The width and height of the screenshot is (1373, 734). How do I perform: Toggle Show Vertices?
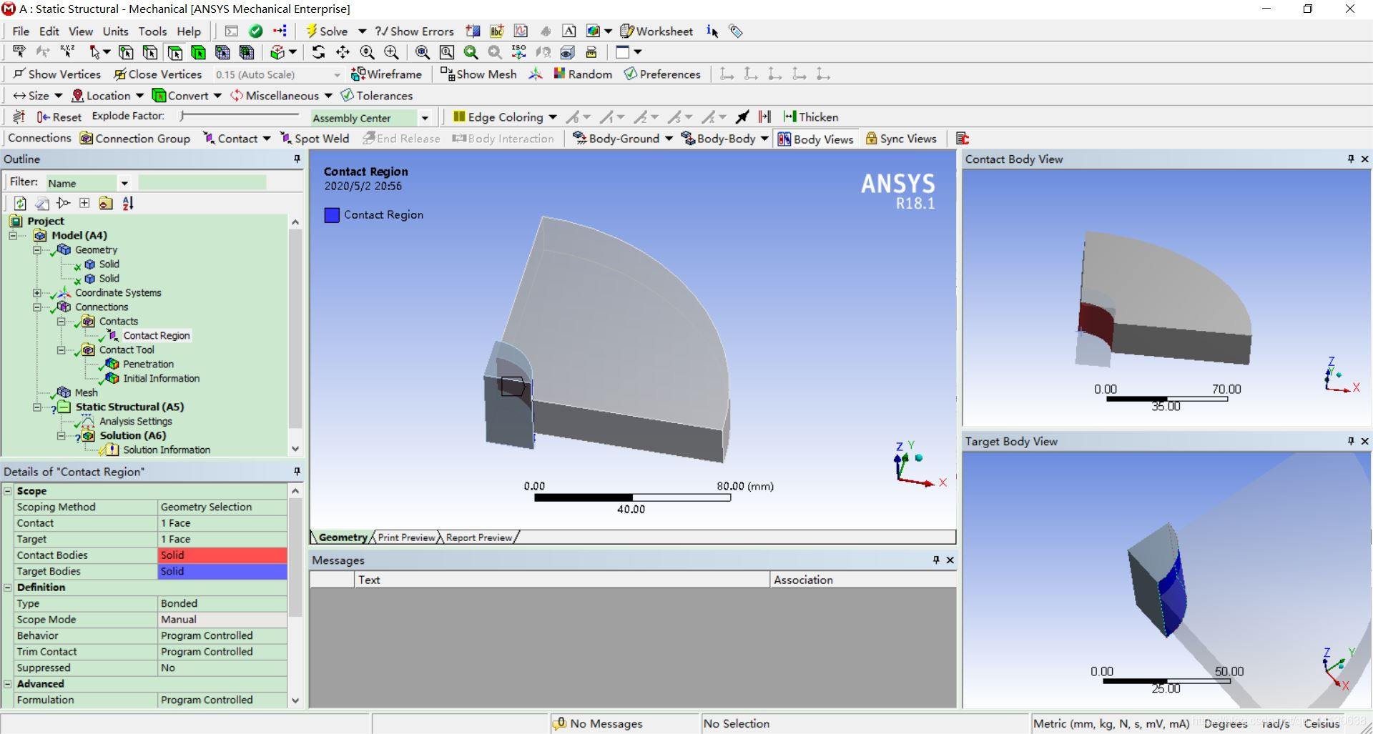click(x=57, y=74)
